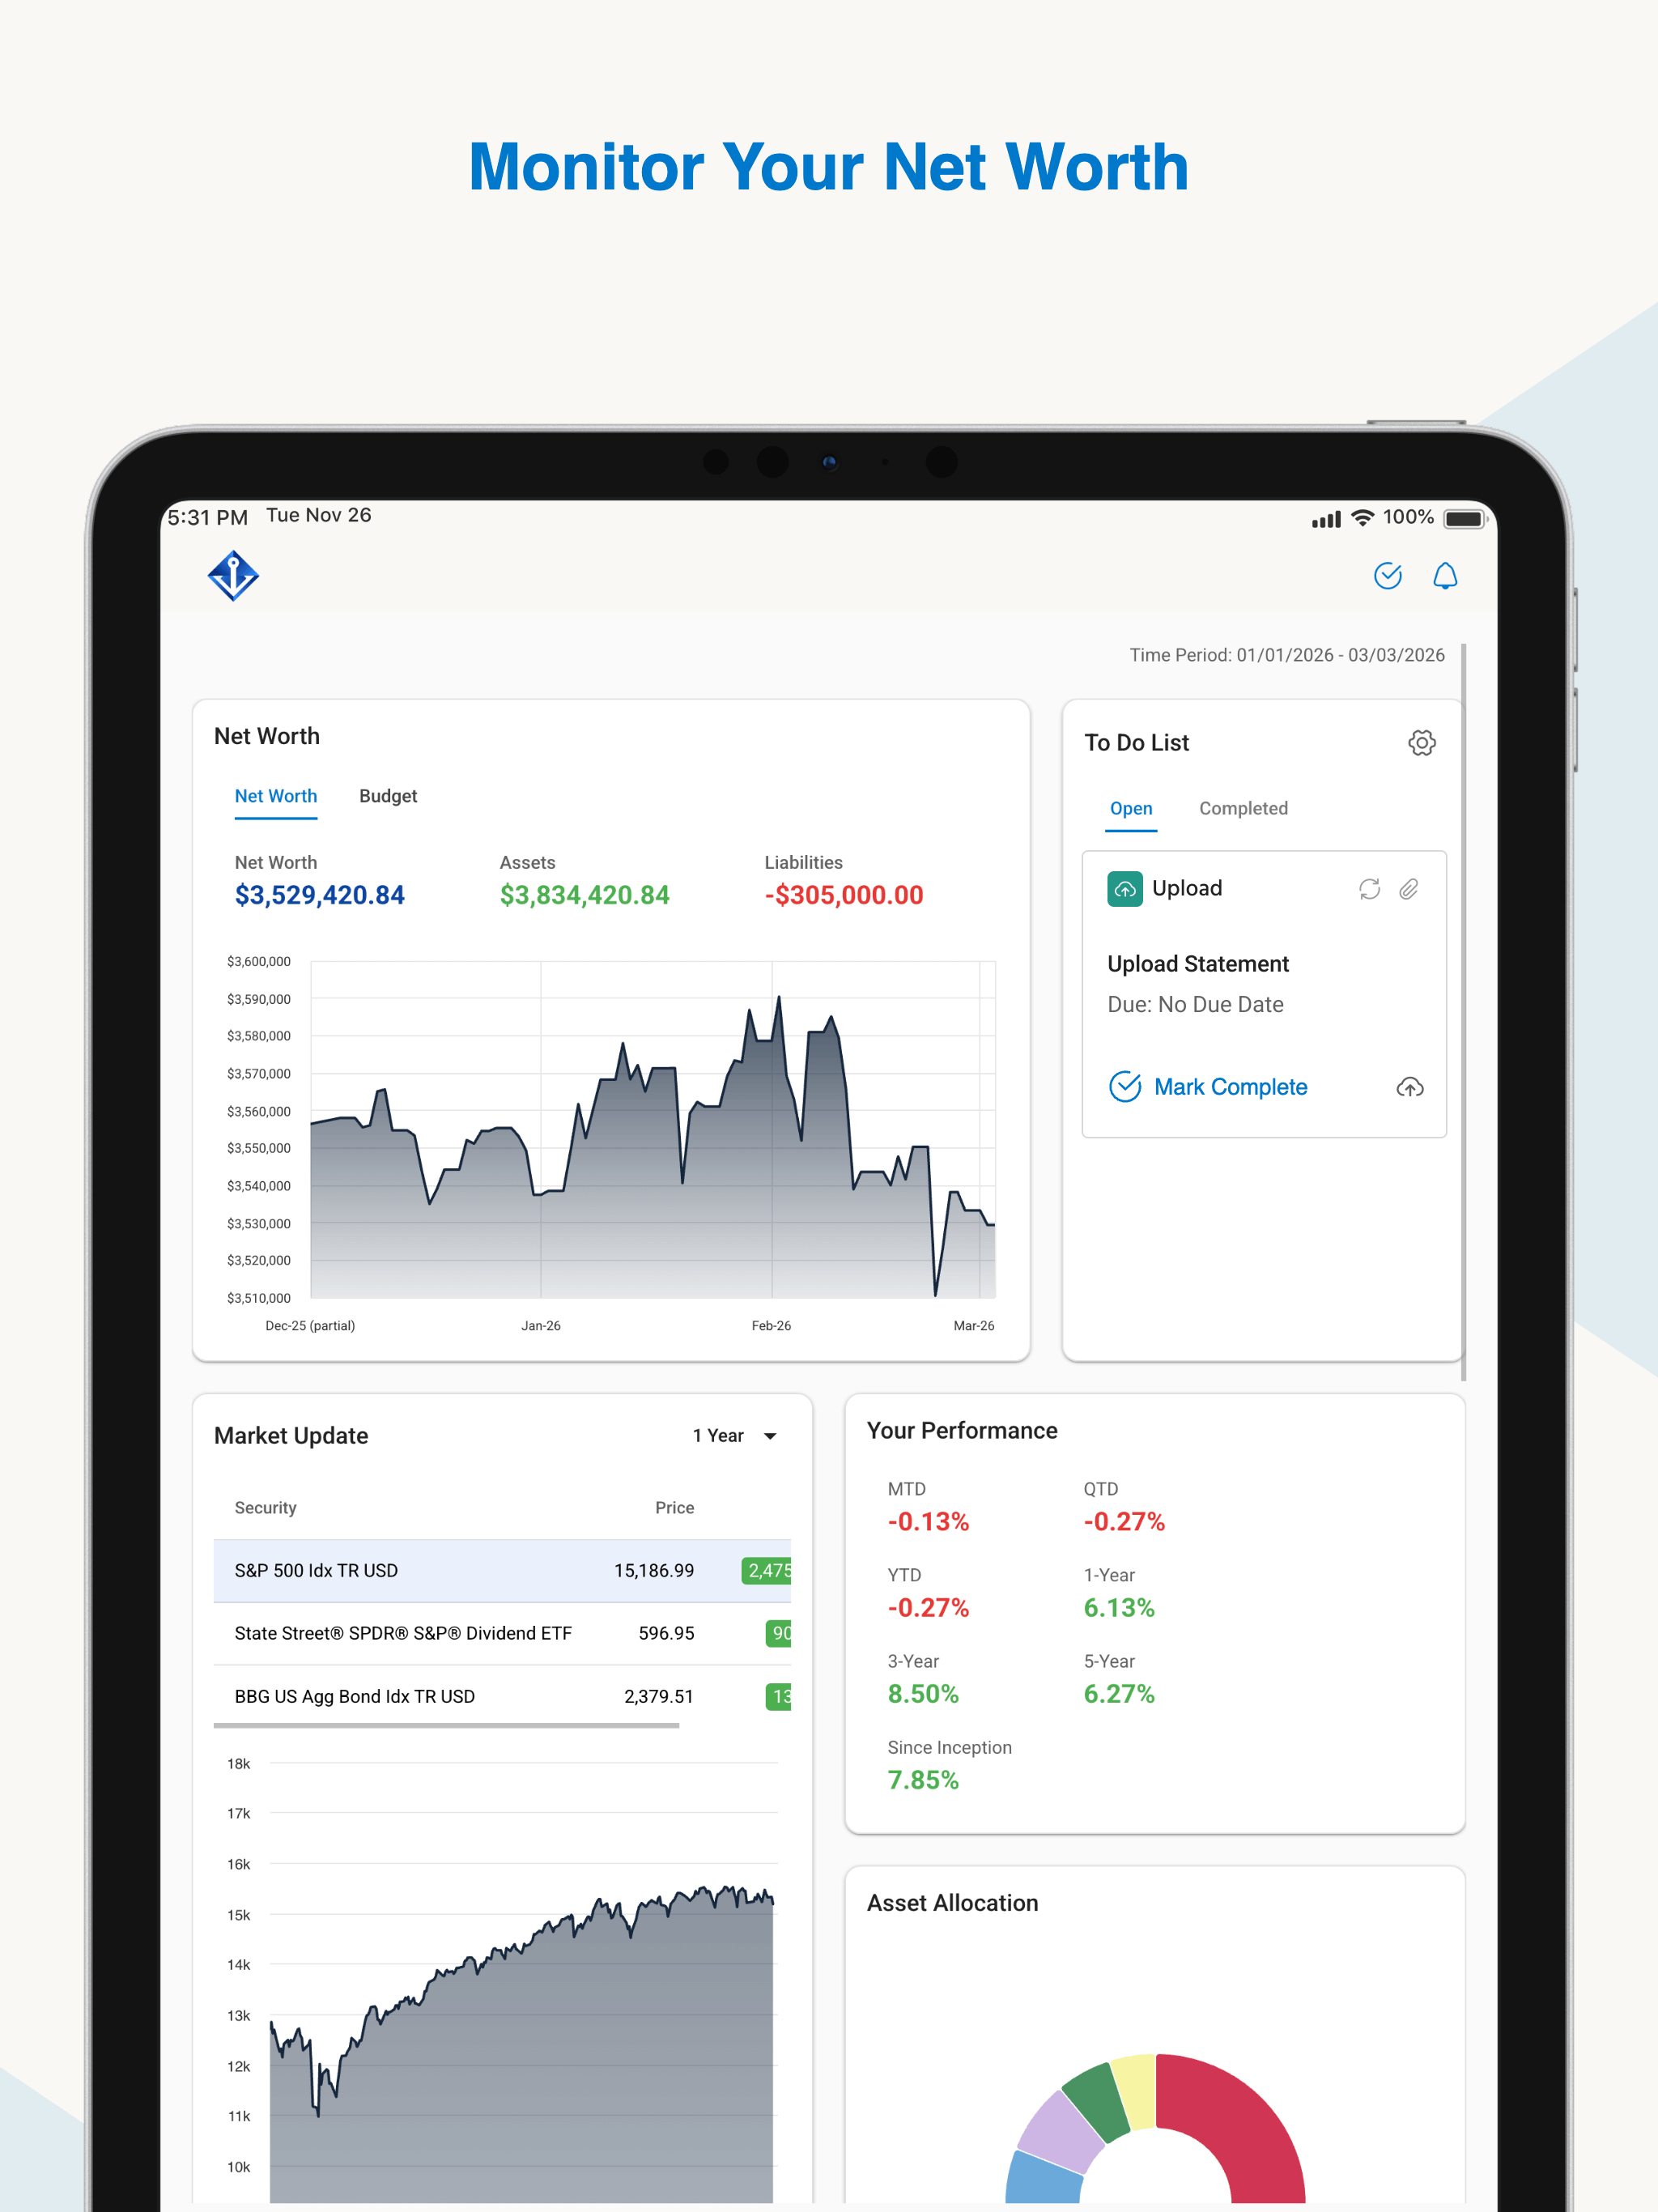Viewport: 1658px width, 2212px height.
Task: Click the Assets value $3,834,420.84
Action: pos(585,895)
